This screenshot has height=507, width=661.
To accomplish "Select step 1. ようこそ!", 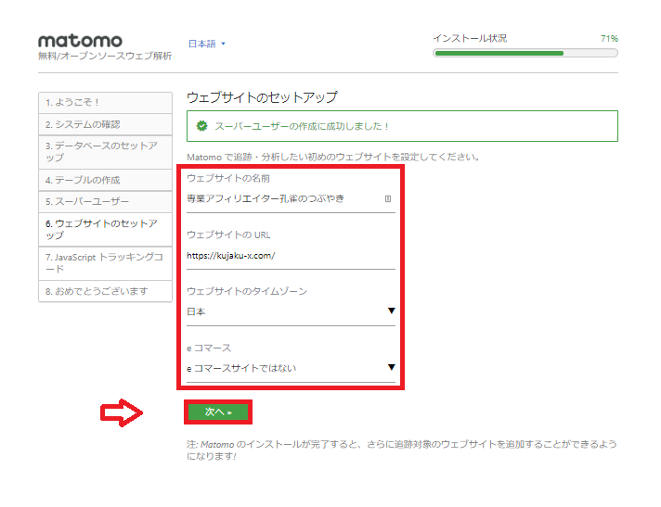I will pos(105,103).
